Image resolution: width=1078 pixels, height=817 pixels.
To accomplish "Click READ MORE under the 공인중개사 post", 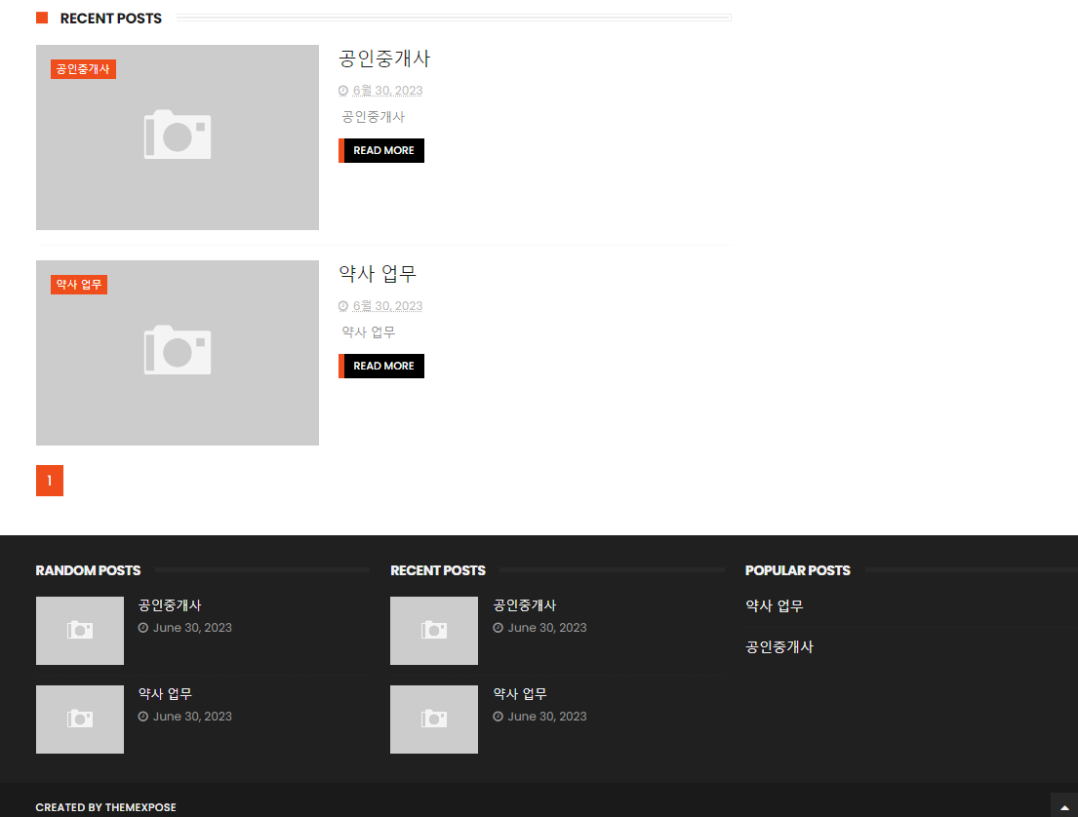I will click(x=381, y=150).
